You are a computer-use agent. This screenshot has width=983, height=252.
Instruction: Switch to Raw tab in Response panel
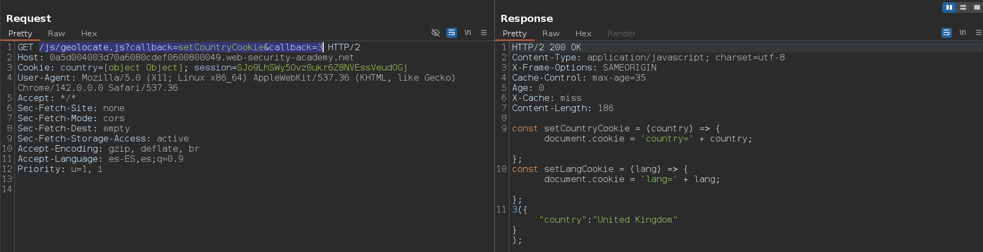click(x=551, y=34)
